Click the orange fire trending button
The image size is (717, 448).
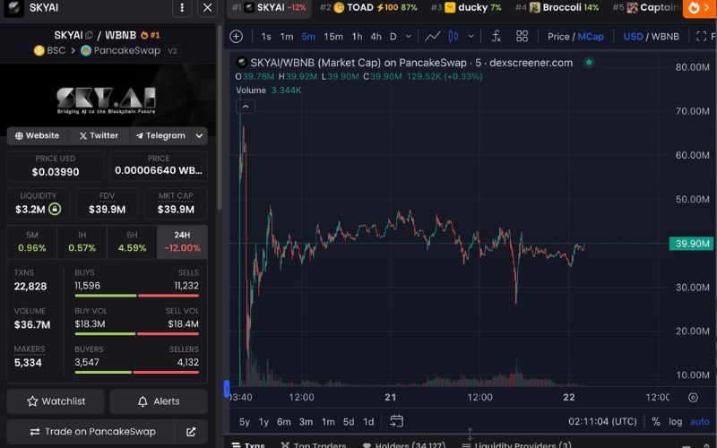tap(700, 8)
